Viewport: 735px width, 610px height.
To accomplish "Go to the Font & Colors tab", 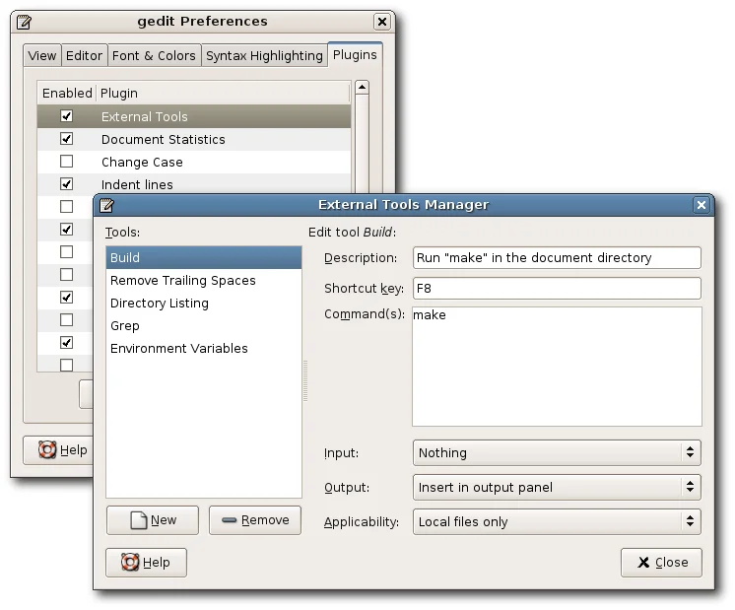I will pyautogui.click(x=155, y=56).
